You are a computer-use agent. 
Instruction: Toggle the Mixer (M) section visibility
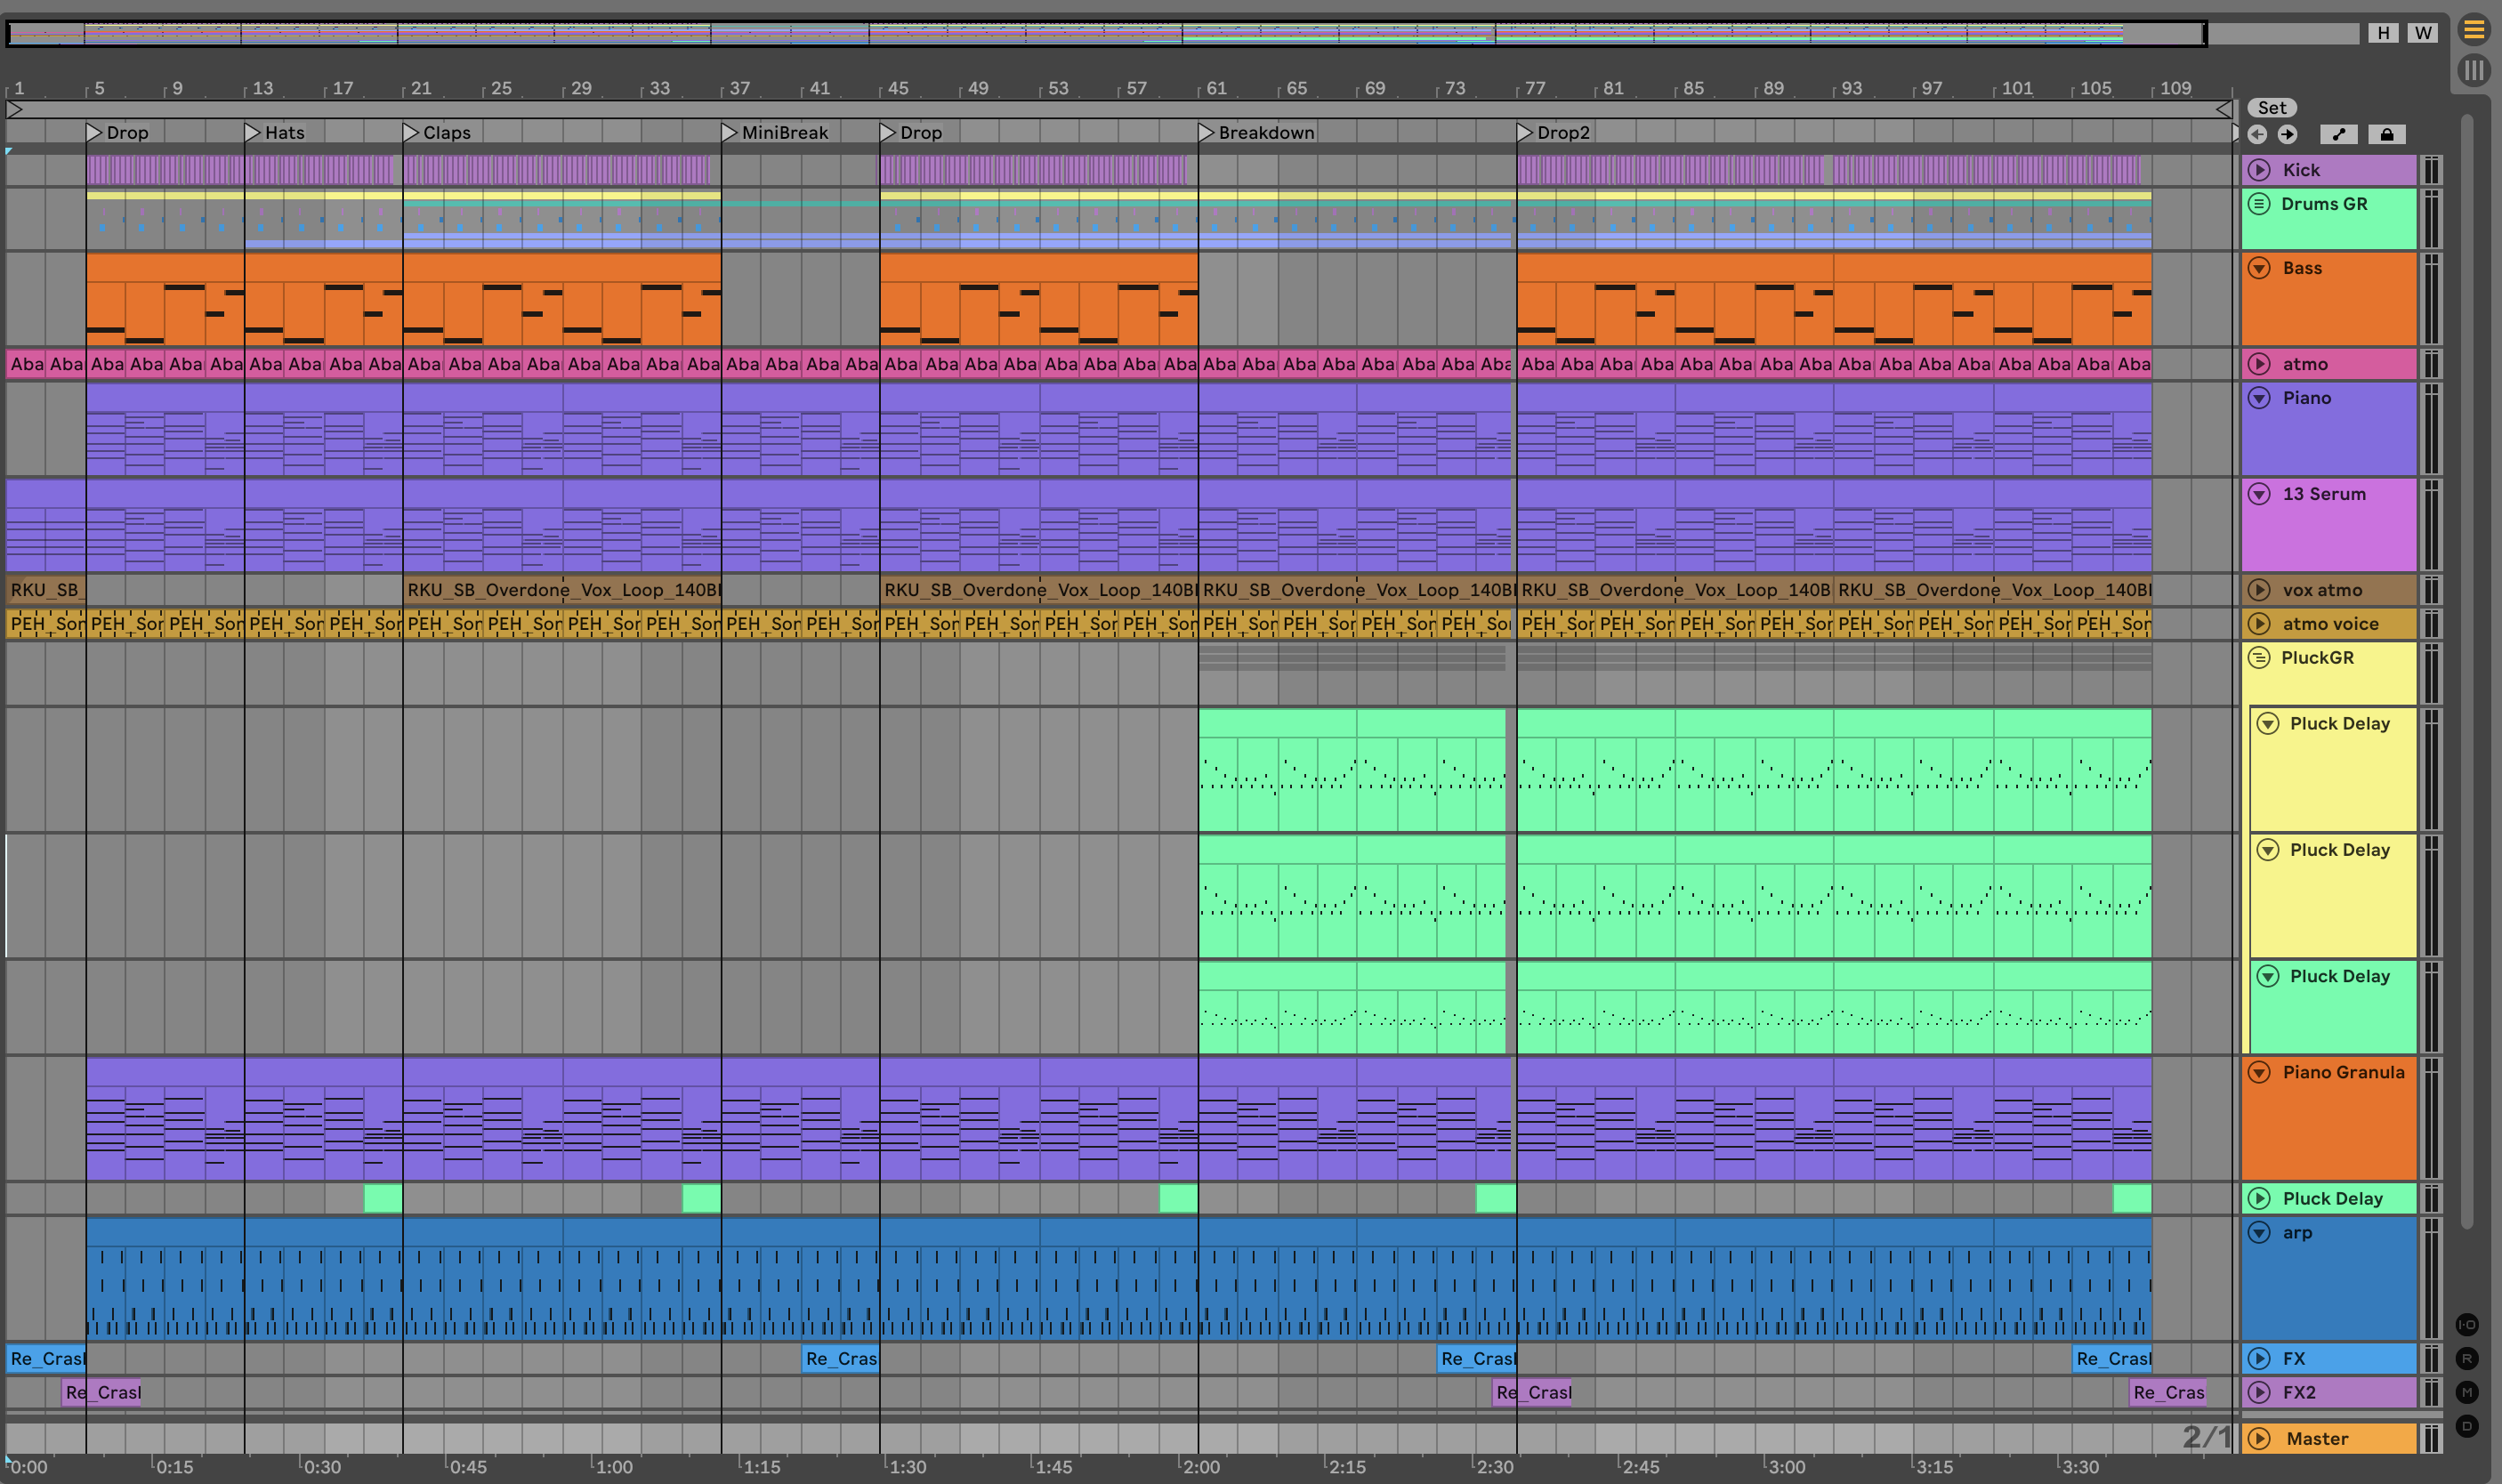point(2467,1392)
